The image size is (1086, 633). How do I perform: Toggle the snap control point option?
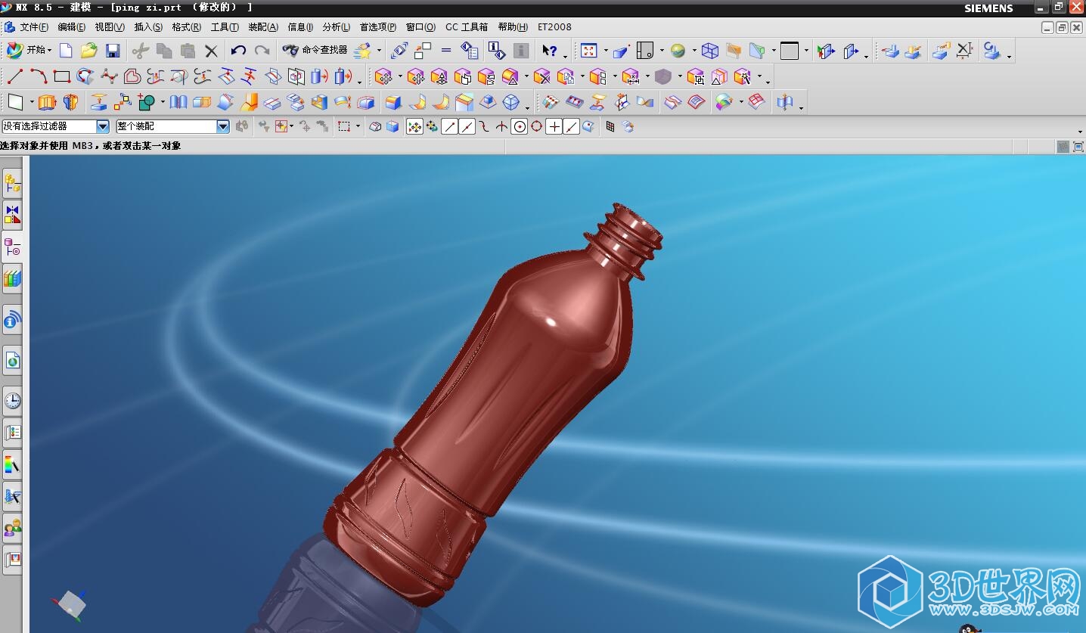tap(485, 126)
